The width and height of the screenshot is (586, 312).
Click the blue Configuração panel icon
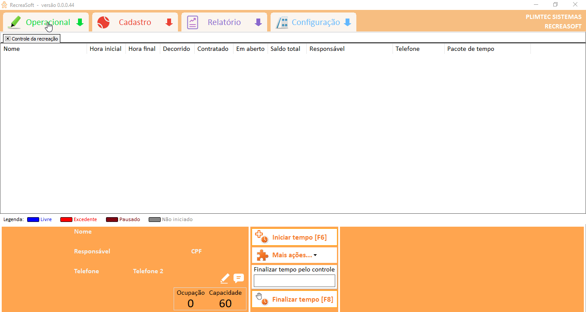coord(282,22)
